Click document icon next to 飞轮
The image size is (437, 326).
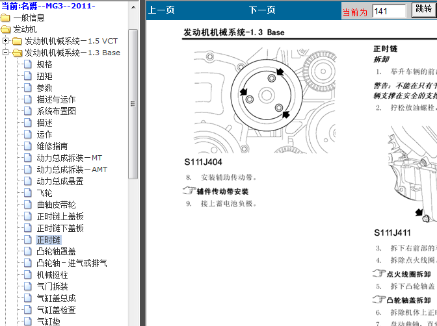[27, 193]
